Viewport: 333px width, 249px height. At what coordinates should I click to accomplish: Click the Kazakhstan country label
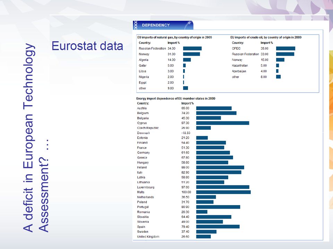240,66
